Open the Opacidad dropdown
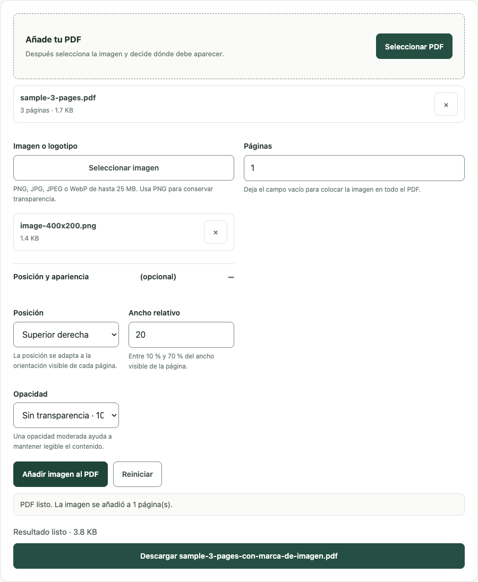The height and width of the screenshot is (582, 478). pos(66,415)
